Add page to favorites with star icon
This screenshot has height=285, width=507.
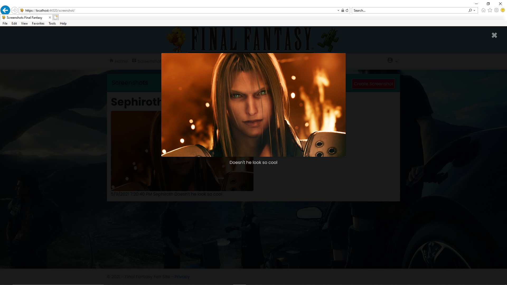(490, 10)
